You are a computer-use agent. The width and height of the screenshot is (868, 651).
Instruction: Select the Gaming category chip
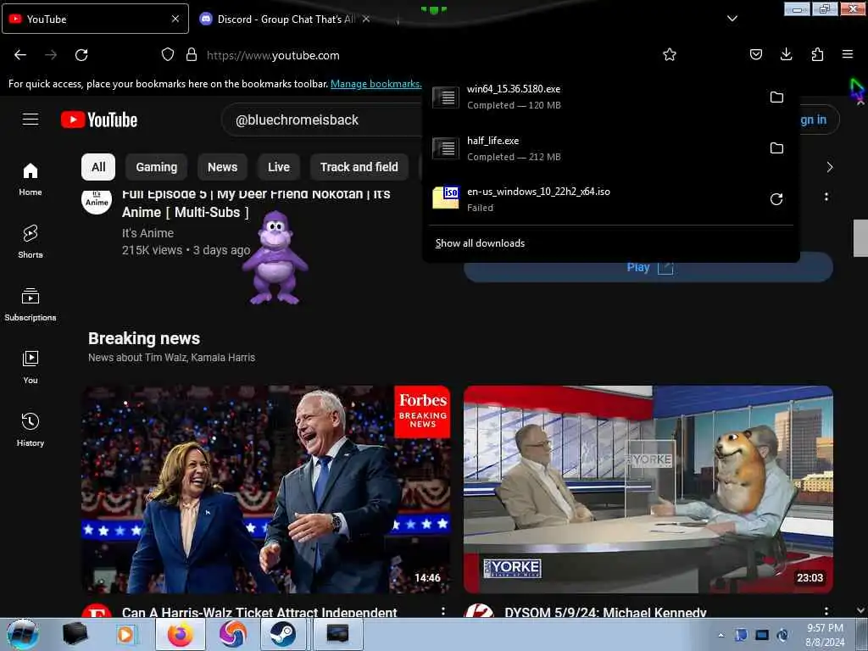pyautogui.click(x=157, y=167)
